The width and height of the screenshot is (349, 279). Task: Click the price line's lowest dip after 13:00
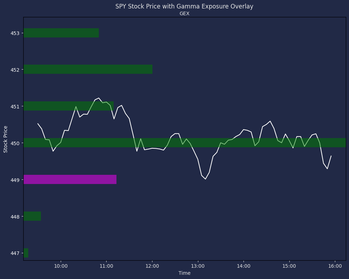point(205,179)
